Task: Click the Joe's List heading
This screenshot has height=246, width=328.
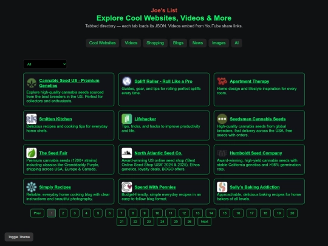Action: click(164, 10)
